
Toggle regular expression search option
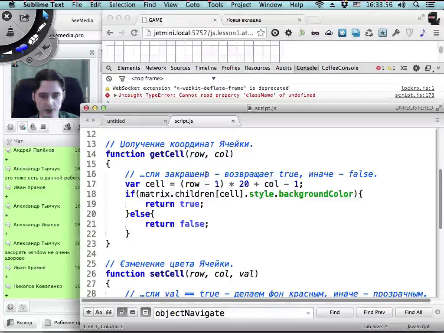click(x=88, y=312)
